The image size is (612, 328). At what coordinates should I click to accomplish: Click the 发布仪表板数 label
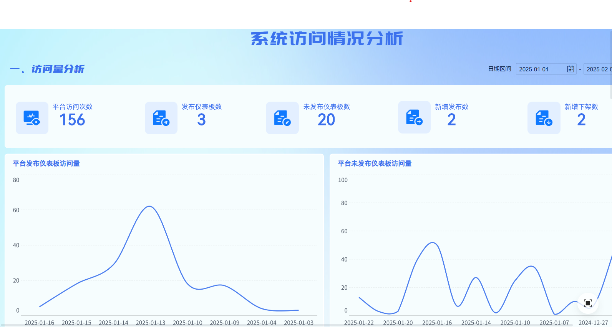pyautogui.click(x=202, y=107)
